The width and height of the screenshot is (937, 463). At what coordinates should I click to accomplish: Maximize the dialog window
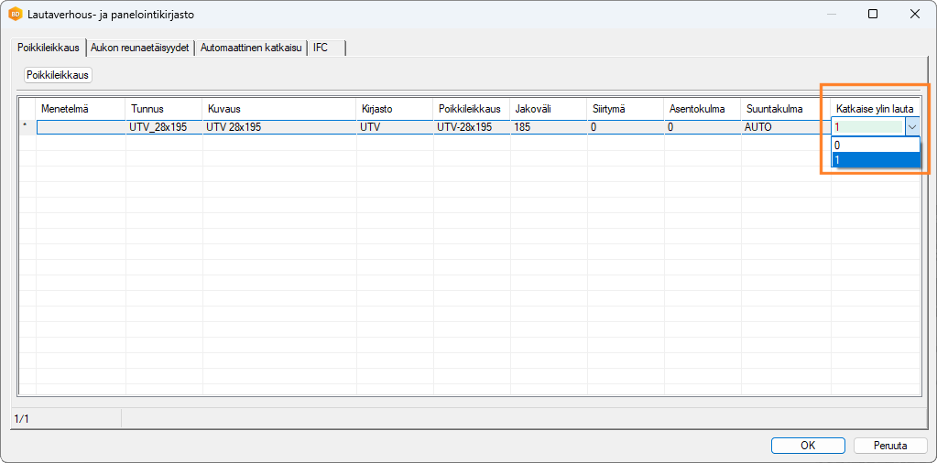pyautogui.click(x=872, y=15)
